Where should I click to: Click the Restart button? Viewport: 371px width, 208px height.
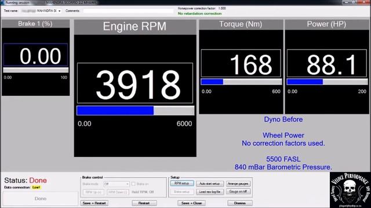pyautogui.click(x=144, y=203)
